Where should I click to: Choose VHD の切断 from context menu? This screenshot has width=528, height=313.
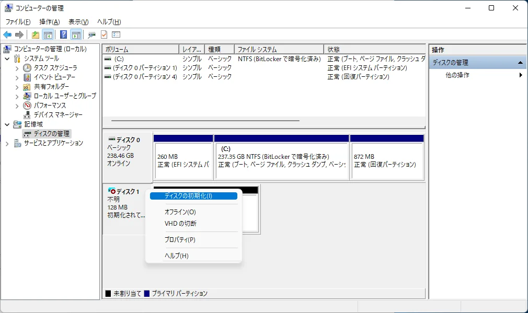[x=180, y=224]
